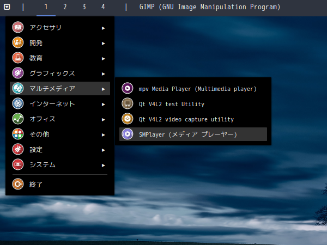
Task: Open the その他 menu entry
Action: pyautogui.click(x=60, y=134)
